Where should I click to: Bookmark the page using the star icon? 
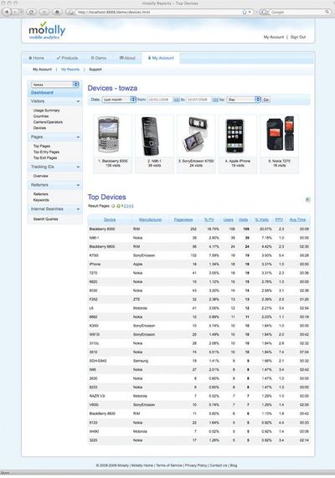click(244, 12)
